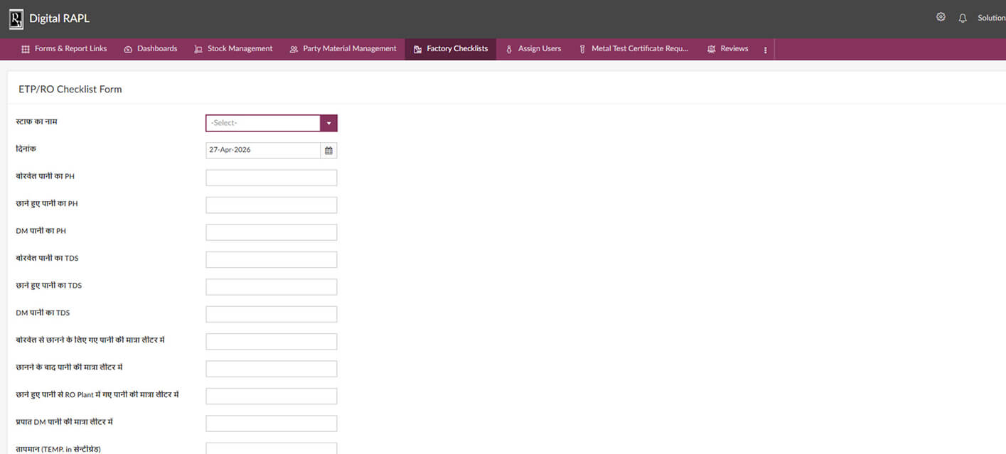Image resolution: width=1006 pixels, height=454 pixels.
Task: Click the Solution account label
Action: 992,18
